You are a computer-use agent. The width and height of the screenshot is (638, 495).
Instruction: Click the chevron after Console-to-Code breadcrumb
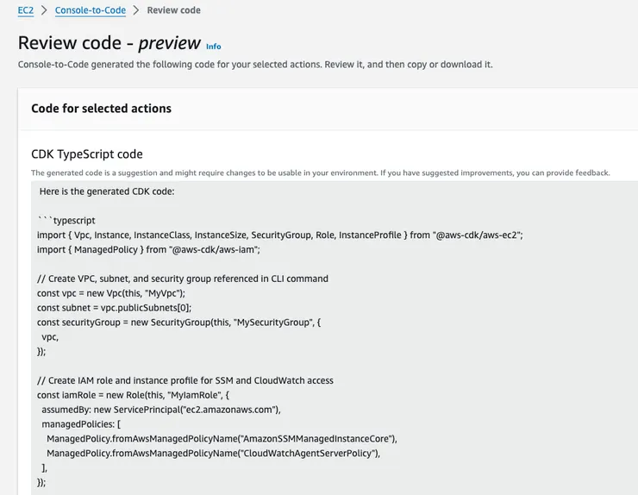tap(136, 10)
